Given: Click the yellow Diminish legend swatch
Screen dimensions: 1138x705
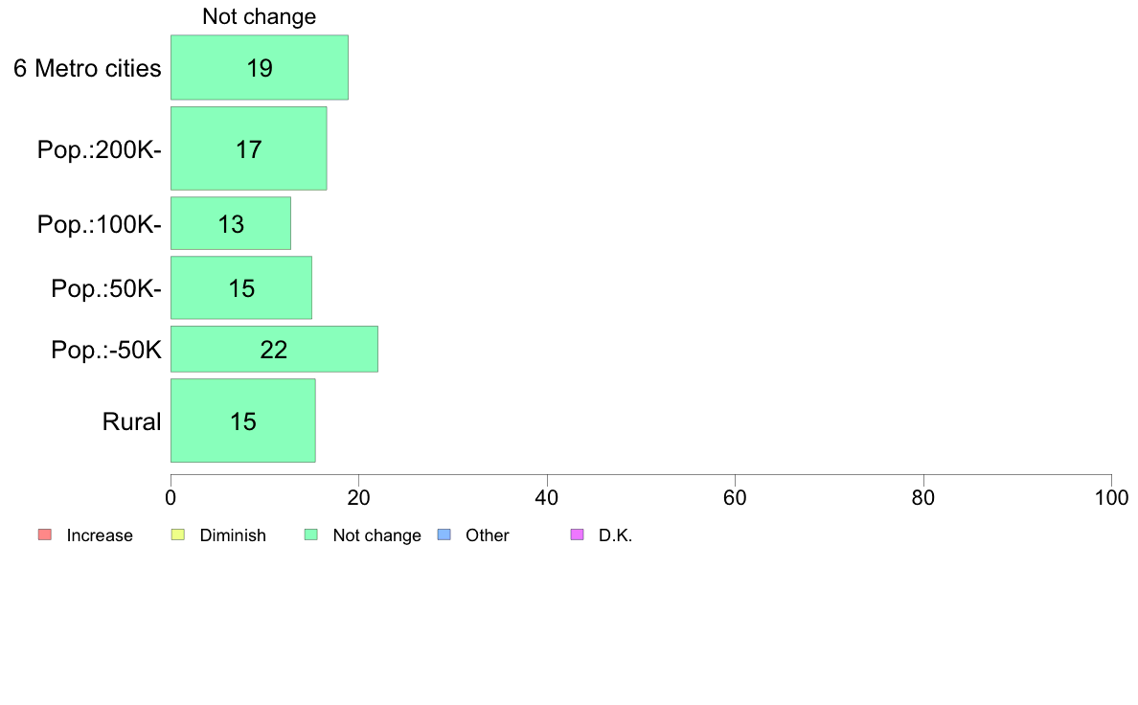Looking at the screenshot, I should coord(178,535).
